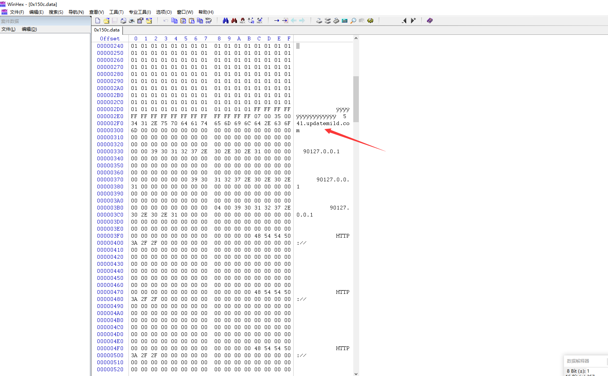This screenshot has width=608, height=376.
Task: Click the :// text at row 00000400
Action: (x=301, y=243)
